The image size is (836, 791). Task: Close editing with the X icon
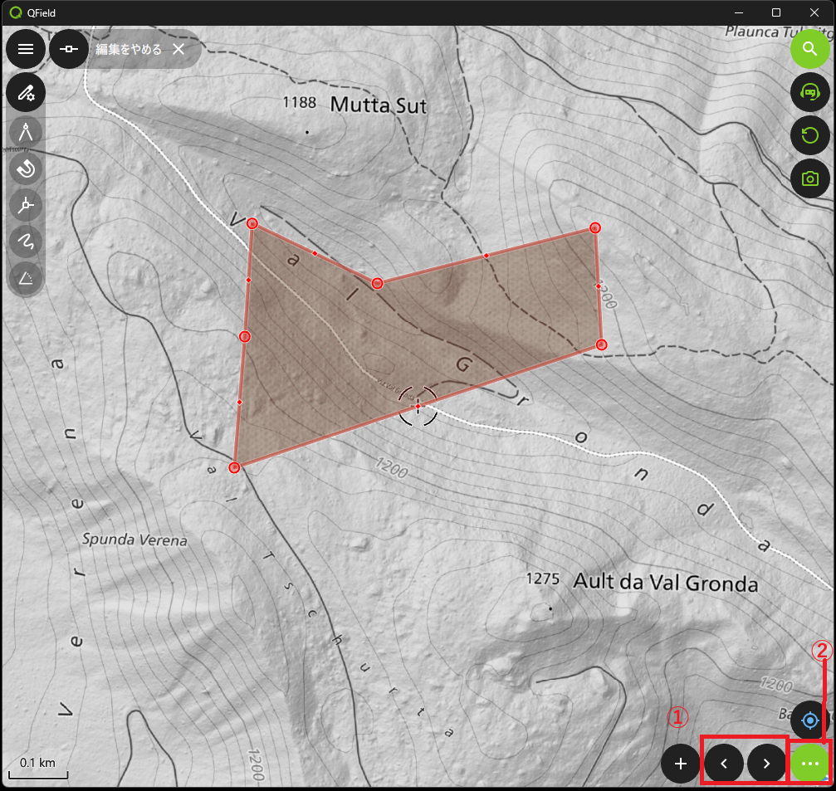(178, 49)
